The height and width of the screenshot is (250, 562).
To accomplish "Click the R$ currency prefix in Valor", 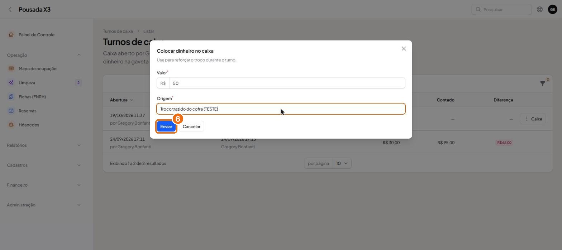I will click(163, 83).
